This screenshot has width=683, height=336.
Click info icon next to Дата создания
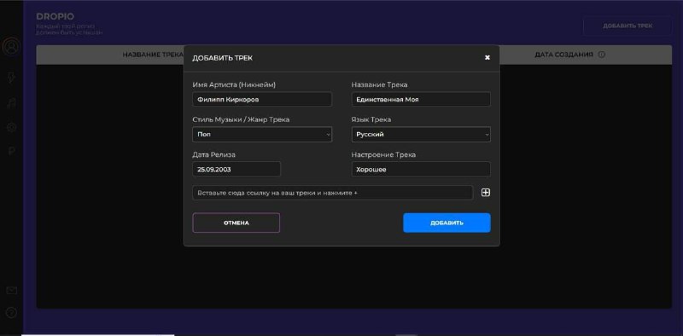coord(601,55)
